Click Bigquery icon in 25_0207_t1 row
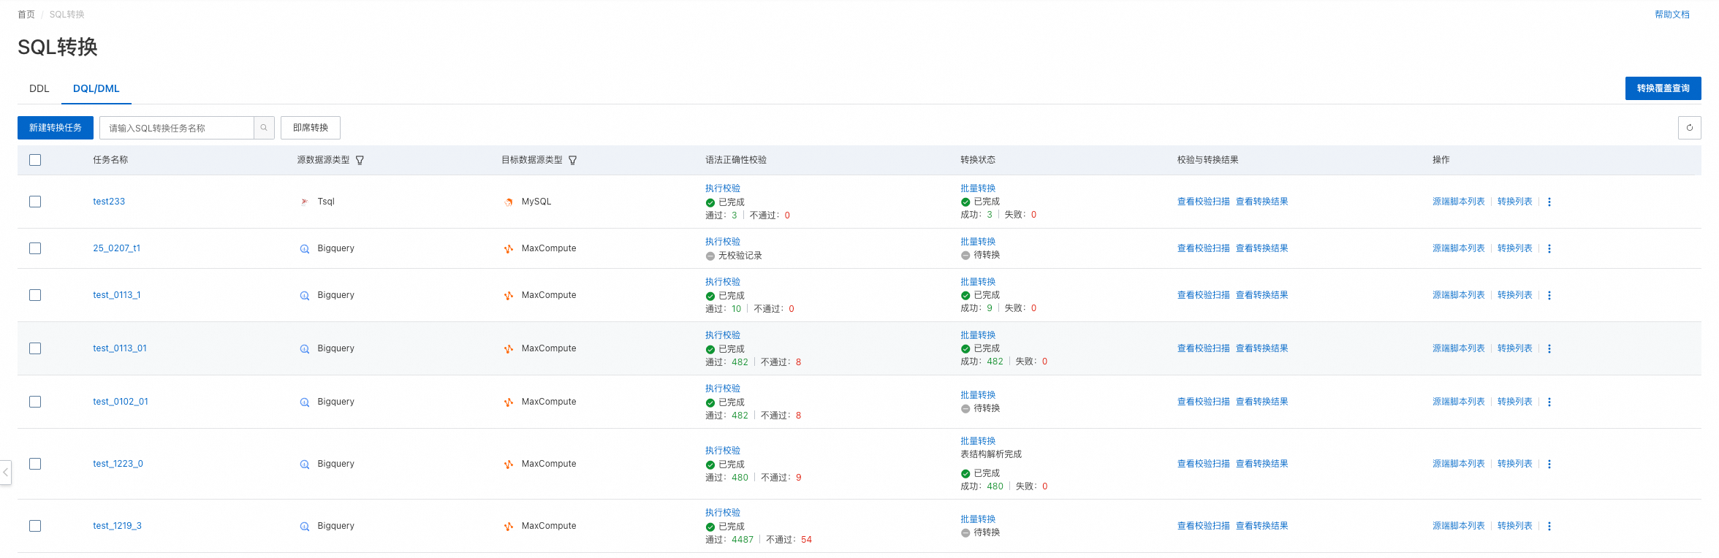Viewport: 1719px width, 558px height. [305, 248]
